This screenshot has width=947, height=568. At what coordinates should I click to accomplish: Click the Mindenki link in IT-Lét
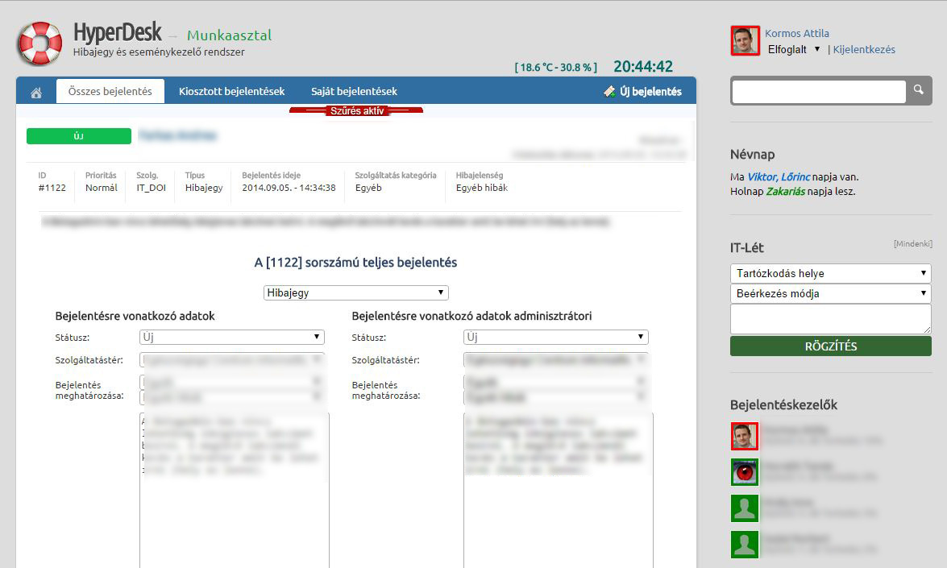(912, 243)
